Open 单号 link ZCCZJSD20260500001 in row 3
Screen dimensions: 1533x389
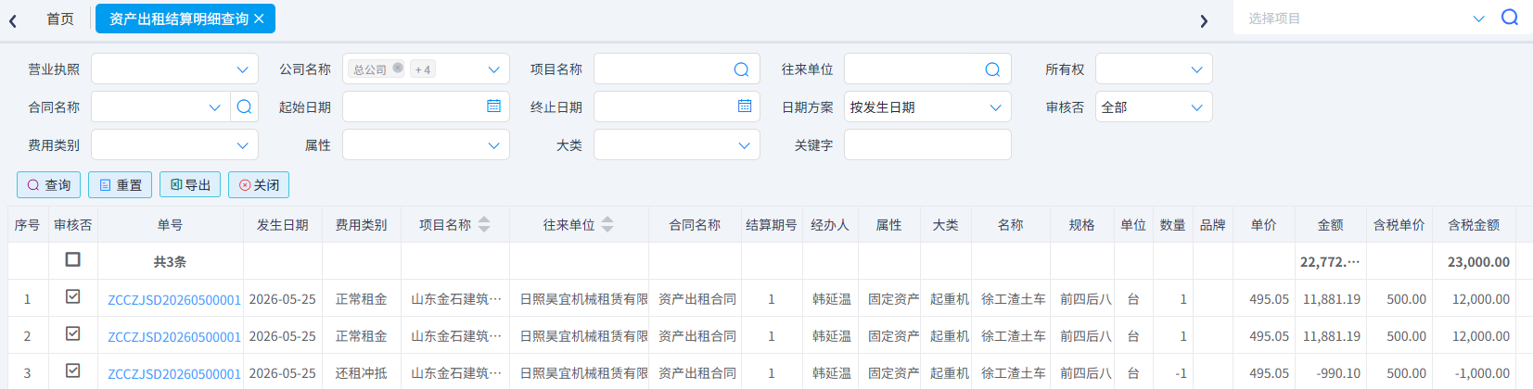point(174,374)
